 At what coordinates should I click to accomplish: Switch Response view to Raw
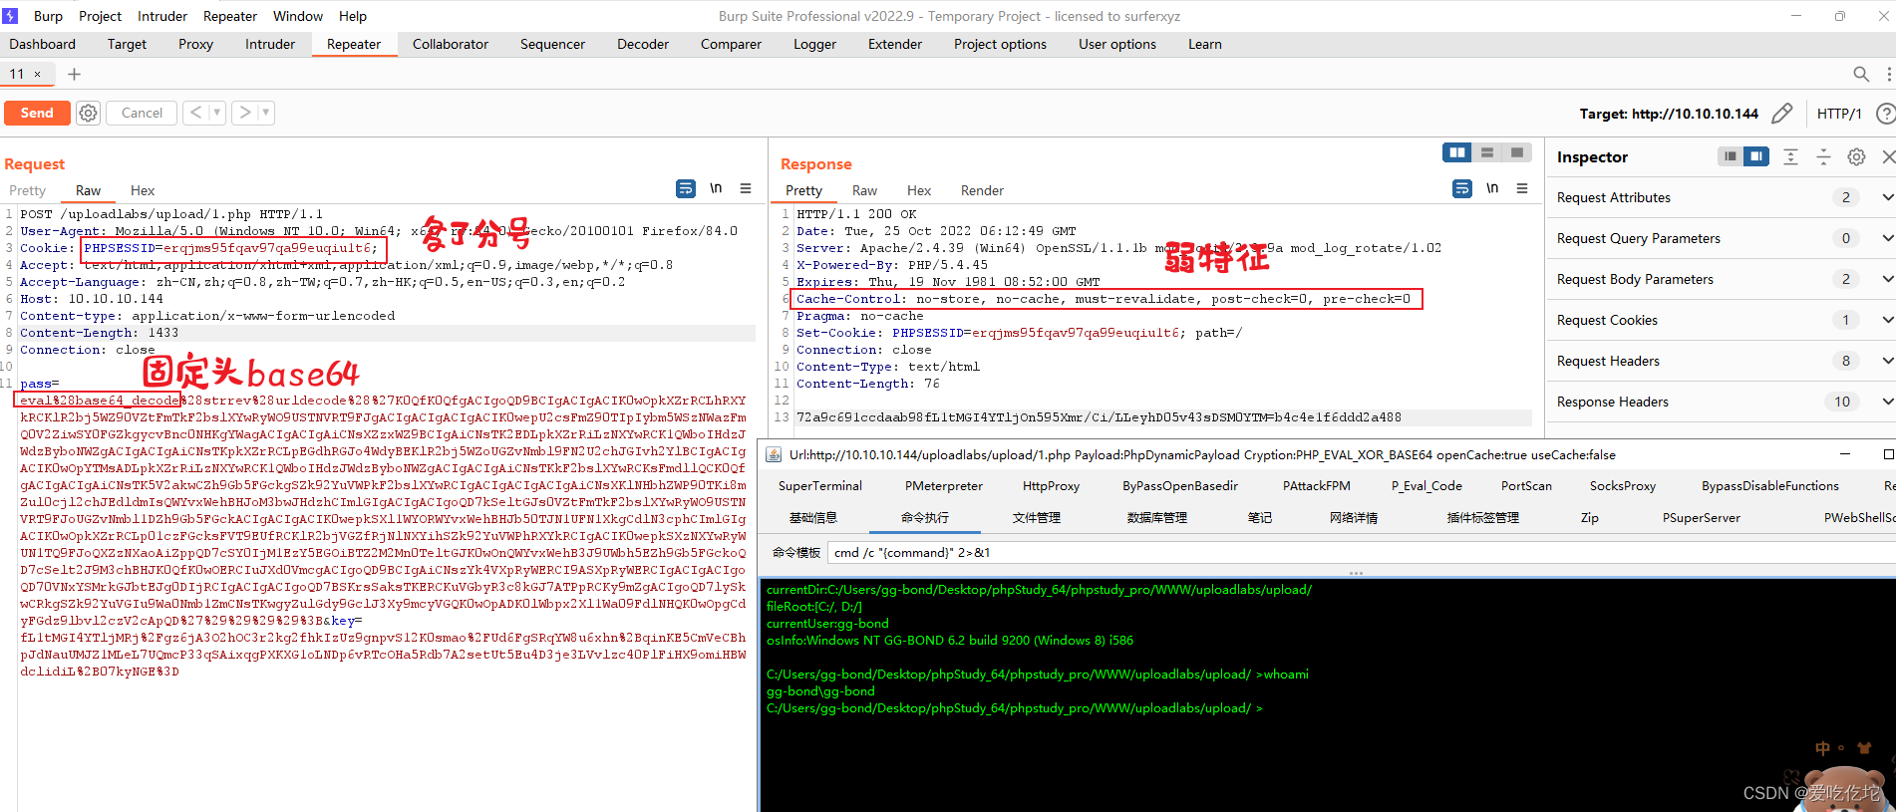tap(864, 190)
